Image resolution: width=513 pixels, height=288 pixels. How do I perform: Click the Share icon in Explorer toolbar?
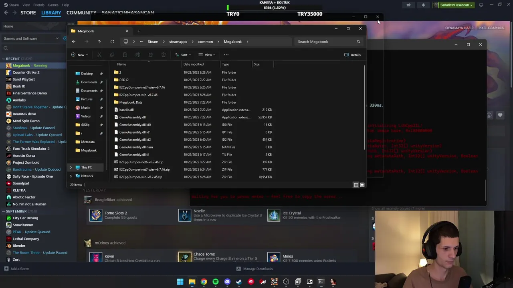(151, 55)
